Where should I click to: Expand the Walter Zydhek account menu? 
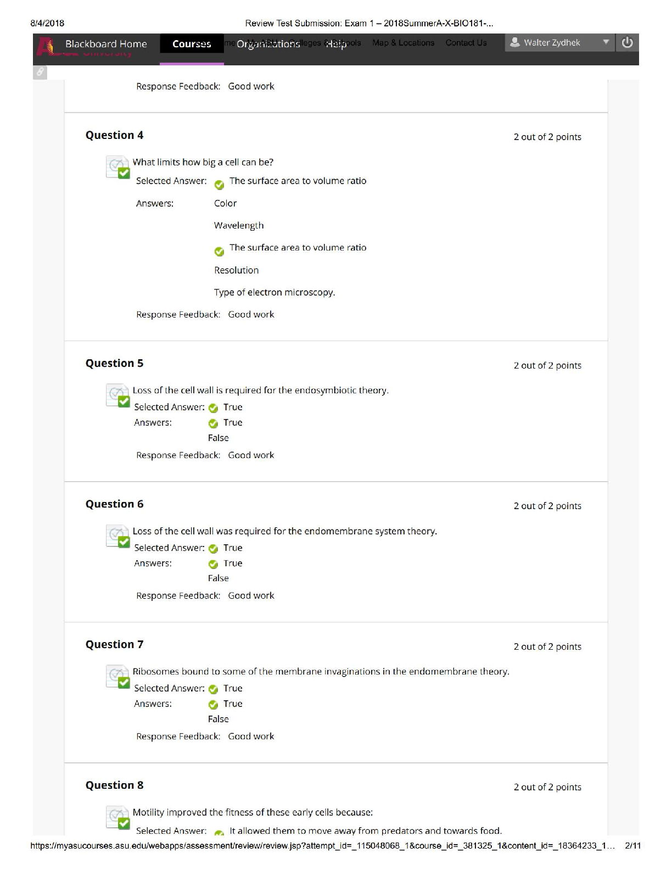559,43
